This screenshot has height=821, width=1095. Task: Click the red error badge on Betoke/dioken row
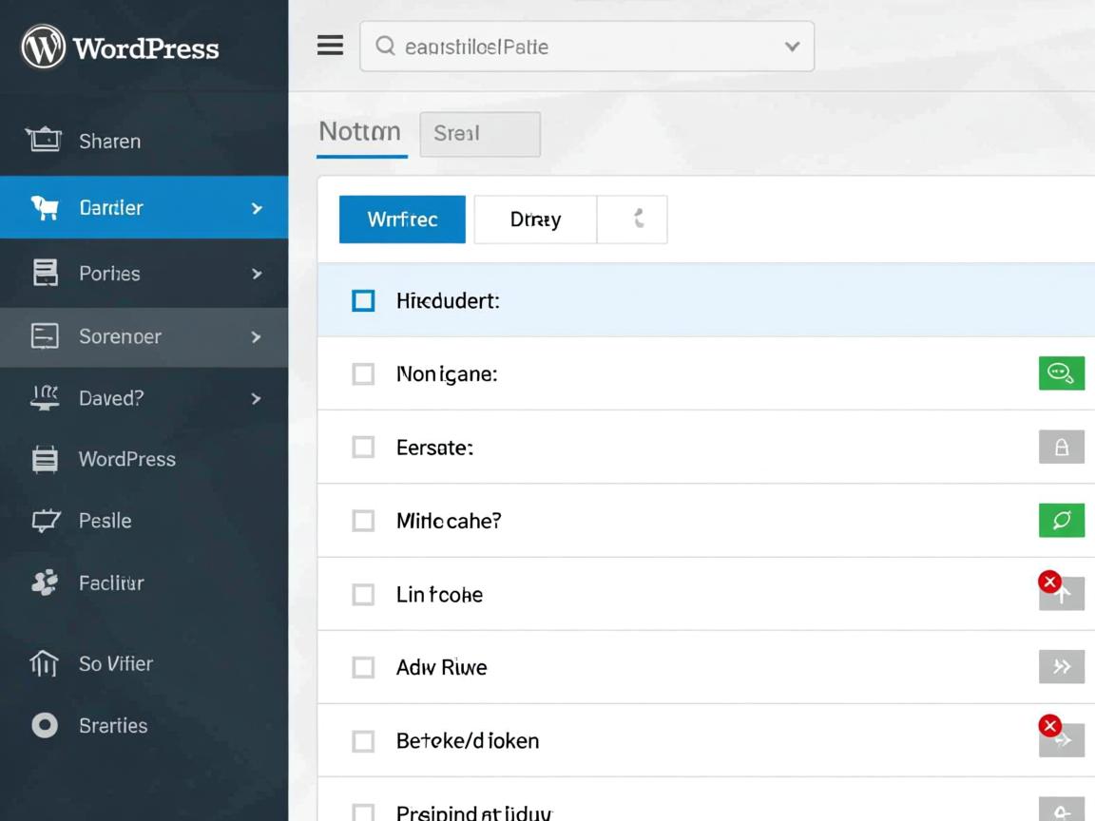coord(1049,727)
